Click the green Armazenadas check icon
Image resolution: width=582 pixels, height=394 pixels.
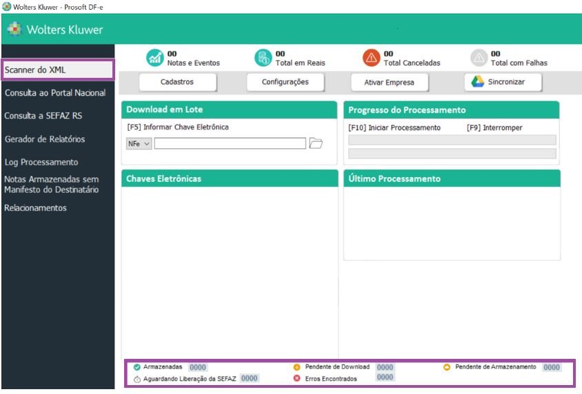[x=137, y=367]
